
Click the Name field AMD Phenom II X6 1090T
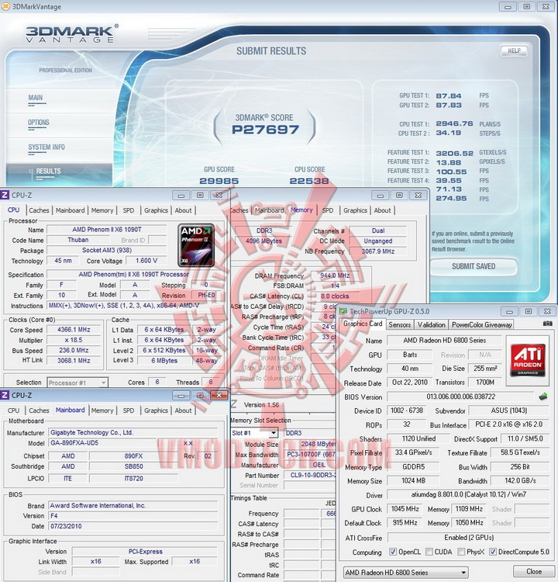[107, 230]
